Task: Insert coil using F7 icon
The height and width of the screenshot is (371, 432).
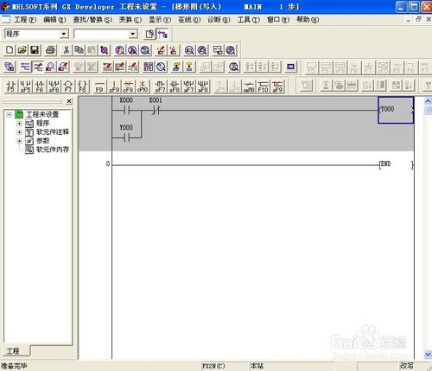Action: (x=68, y=86)
